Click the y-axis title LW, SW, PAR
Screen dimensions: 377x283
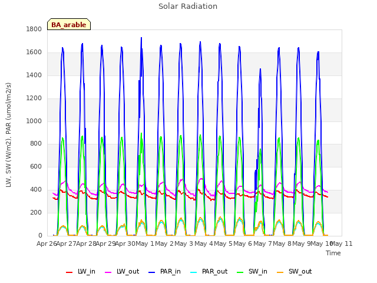8,135
